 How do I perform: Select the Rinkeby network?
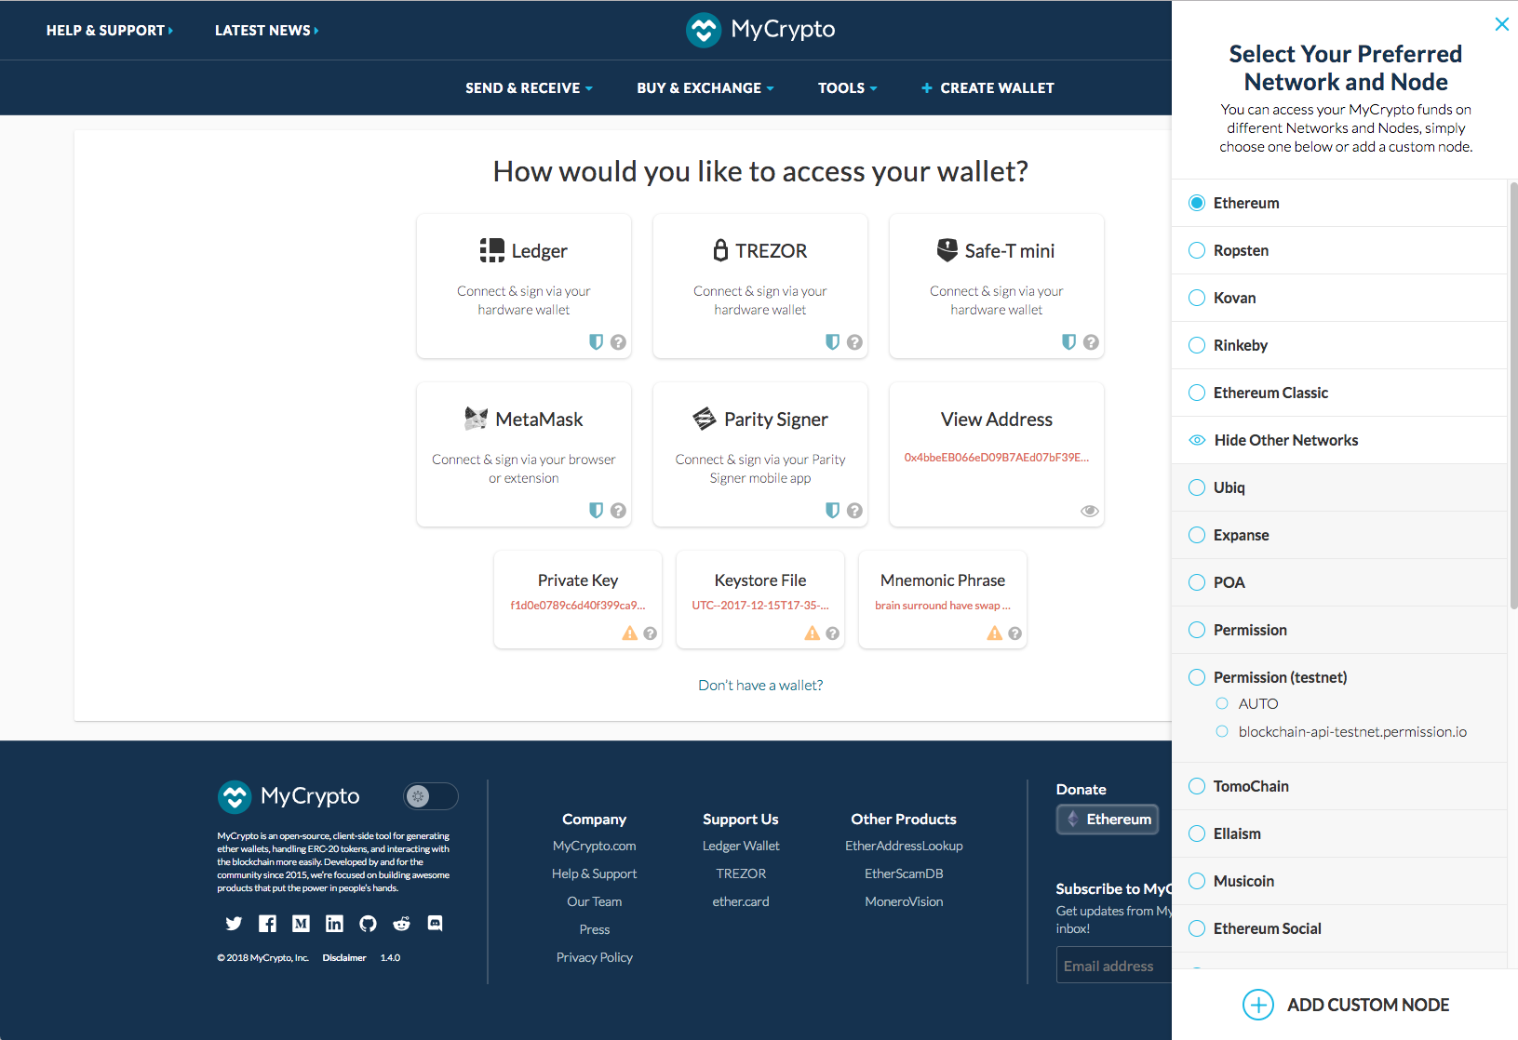click(x=1338, y=345)
